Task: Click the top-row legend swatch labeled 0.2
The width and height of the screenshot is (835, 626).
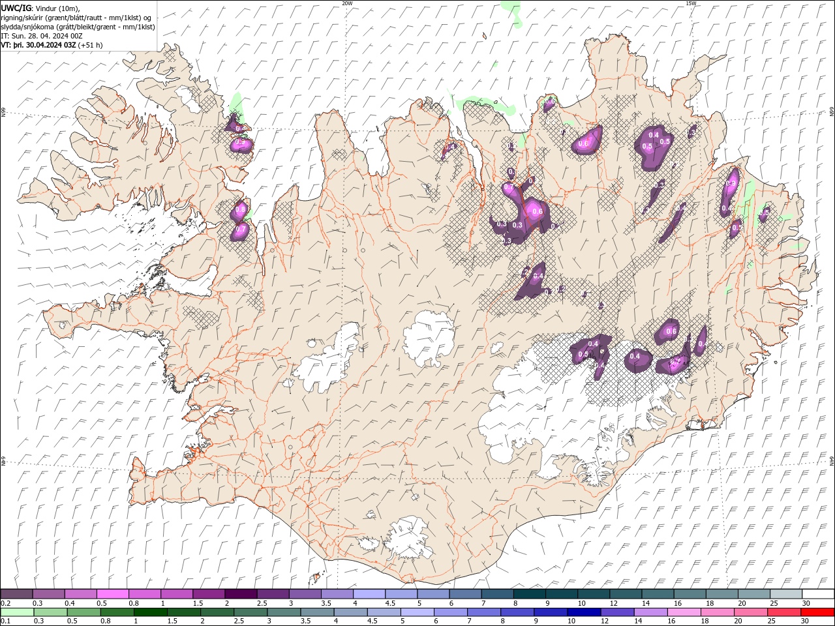Action: point(17,594)
